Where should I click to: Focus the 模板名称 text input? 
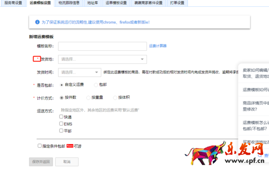[x=102, y=46]
